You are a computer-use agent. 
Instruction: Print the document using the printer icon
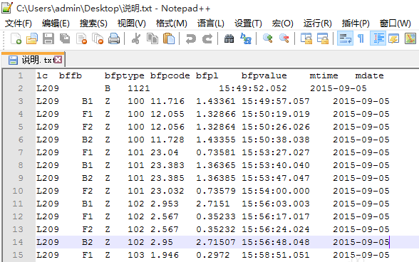[114, 38]
